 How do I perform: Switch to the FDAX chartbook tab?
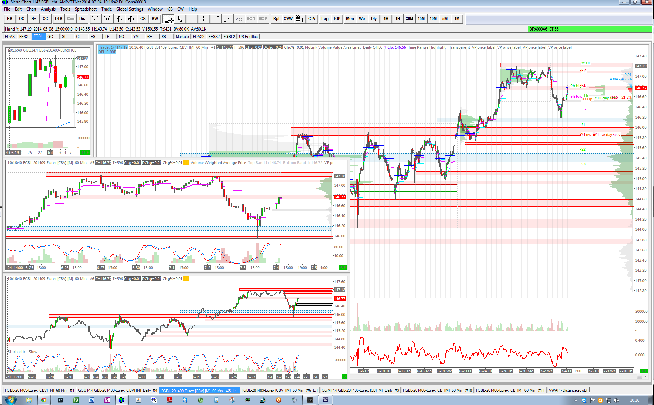tap(10, 37)
